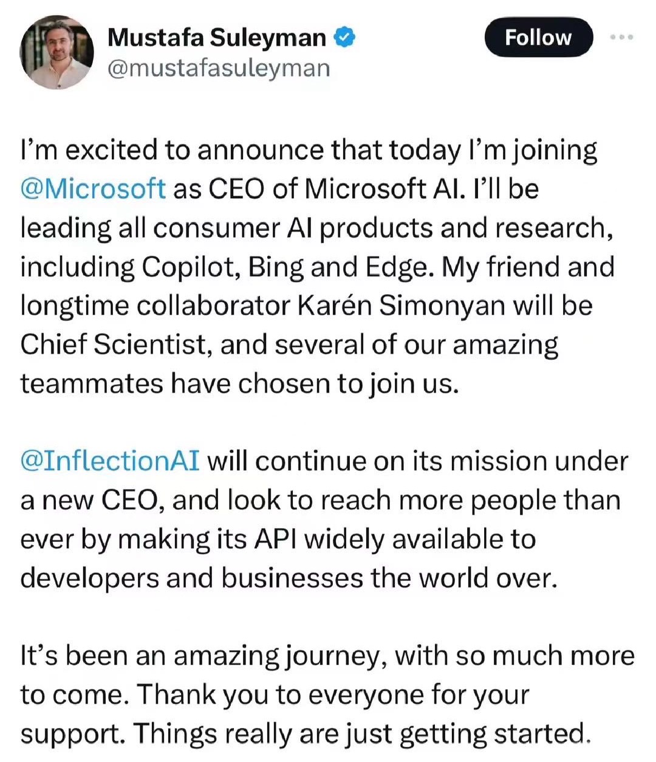Click the display name Mustafa Suleyman
This screenshot has width=656, height=762.
tap(216, 36)
